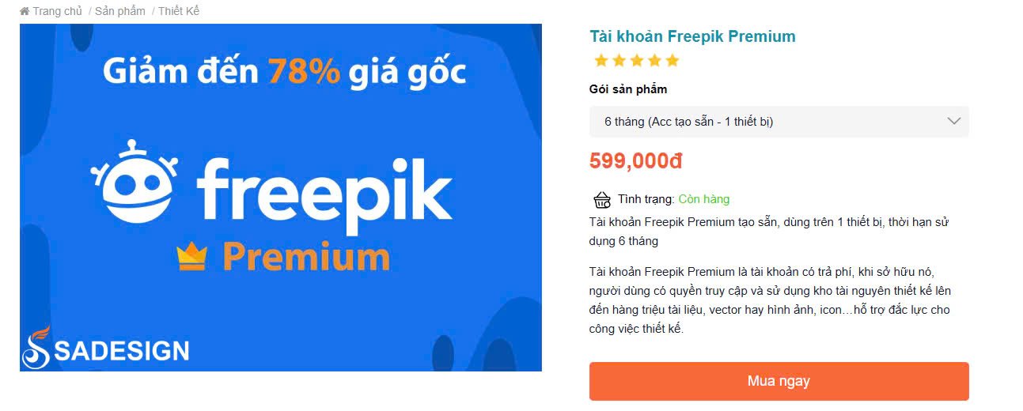Click the 599,000đ price text
This screenshot has height=411, width=1023.
[x=635, y=161]
